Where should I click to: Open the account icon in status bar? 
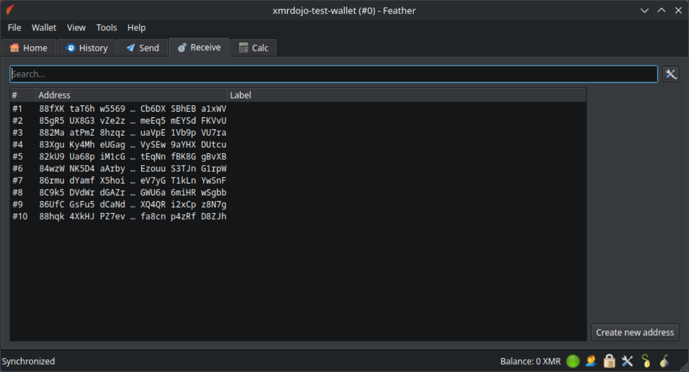tap(591, 361)
